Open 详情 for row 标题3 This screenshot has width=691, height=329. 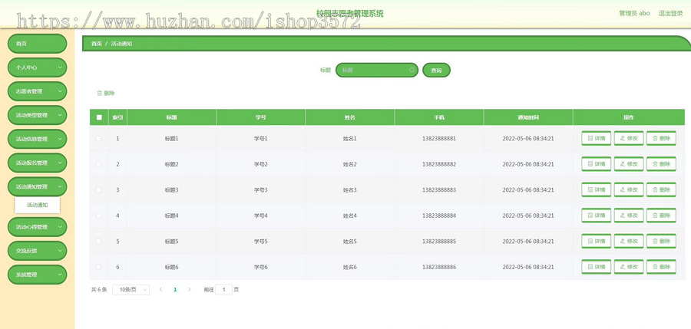click(597, 190)
